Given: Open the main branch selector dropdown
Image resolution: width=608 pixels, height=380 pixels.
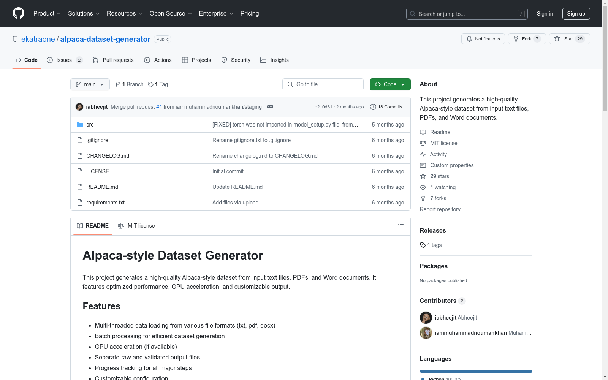Looking at the screenshot, I should click(x=90, y=84).
